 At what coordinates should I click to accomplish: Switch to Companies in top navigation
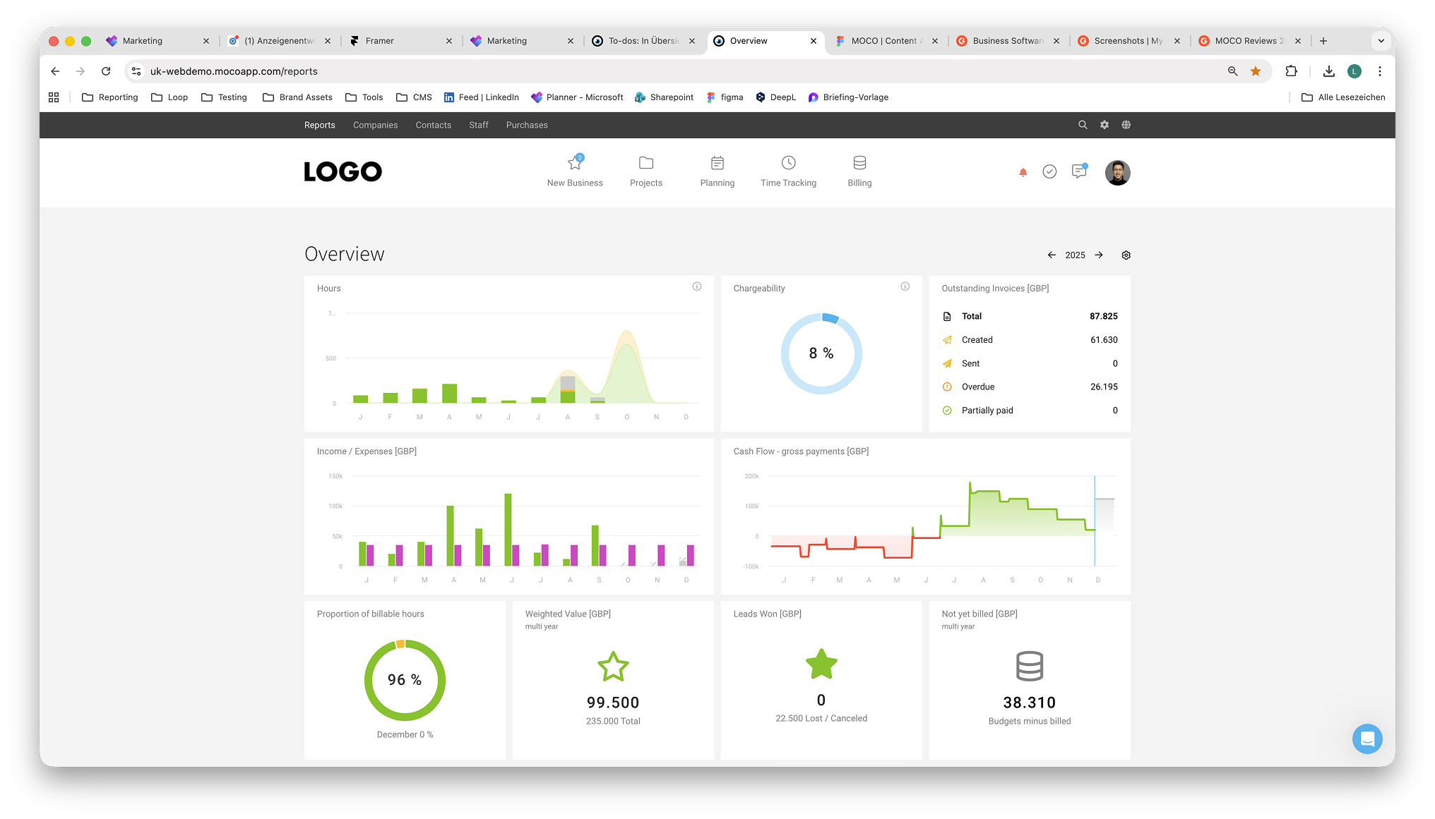pos(375,126)
